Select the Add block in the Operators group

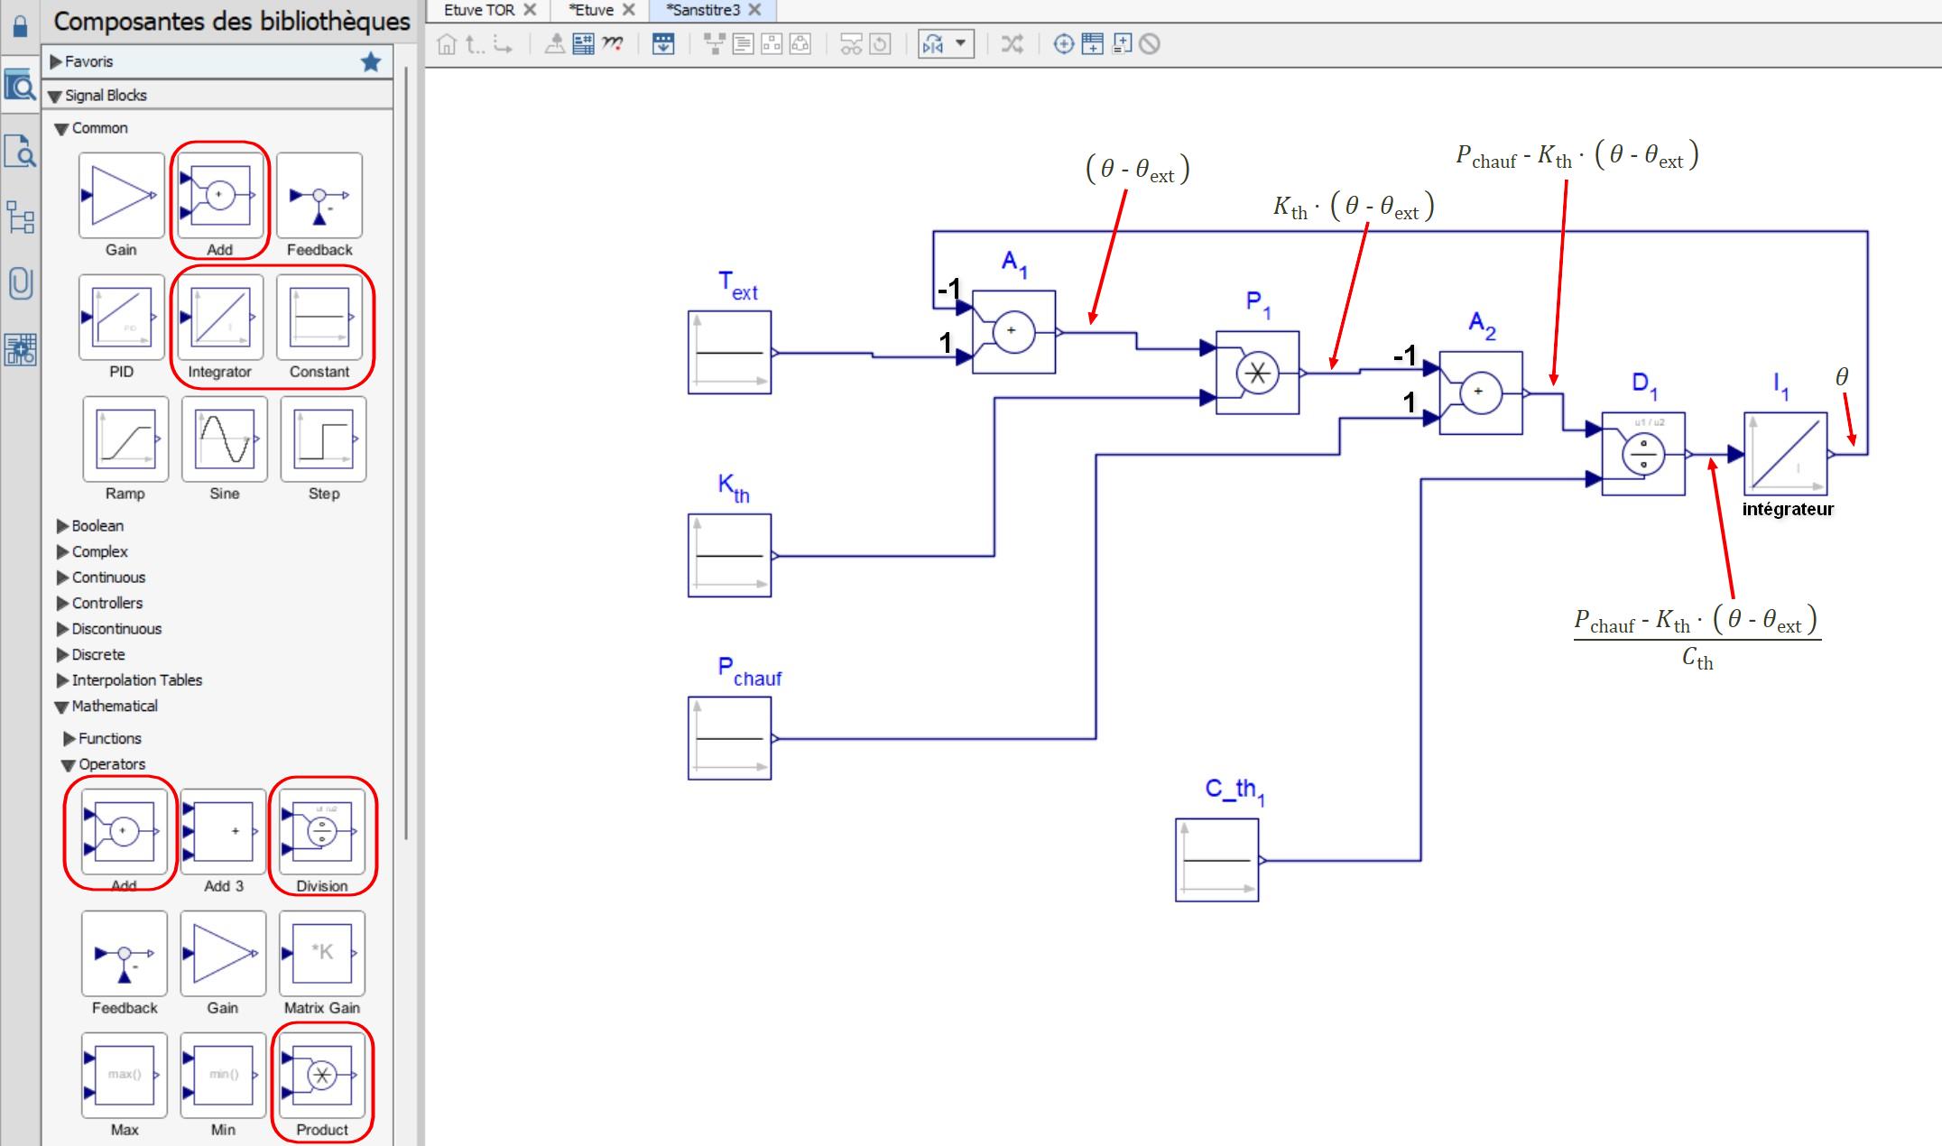(x=124, y=831)
